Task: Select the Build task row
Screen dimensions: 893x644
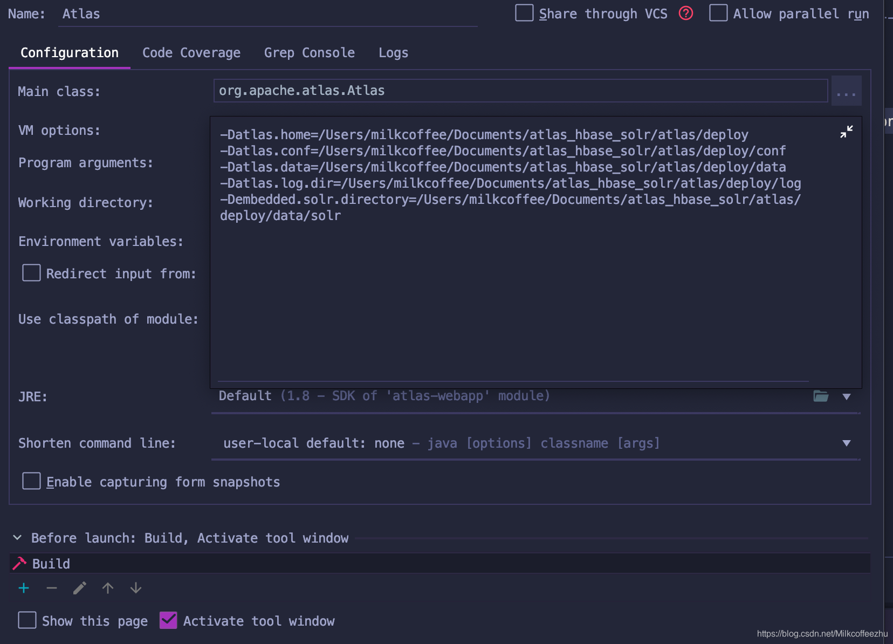Action: point(439,564)
